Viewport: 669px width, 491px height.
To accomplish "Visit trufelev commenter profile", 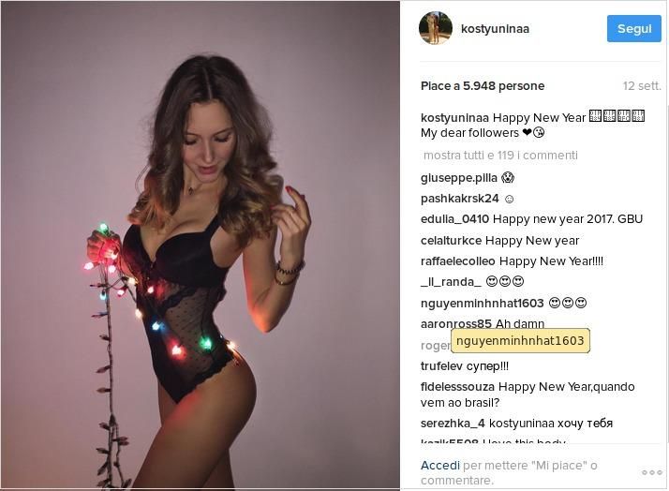I will 444,366.
